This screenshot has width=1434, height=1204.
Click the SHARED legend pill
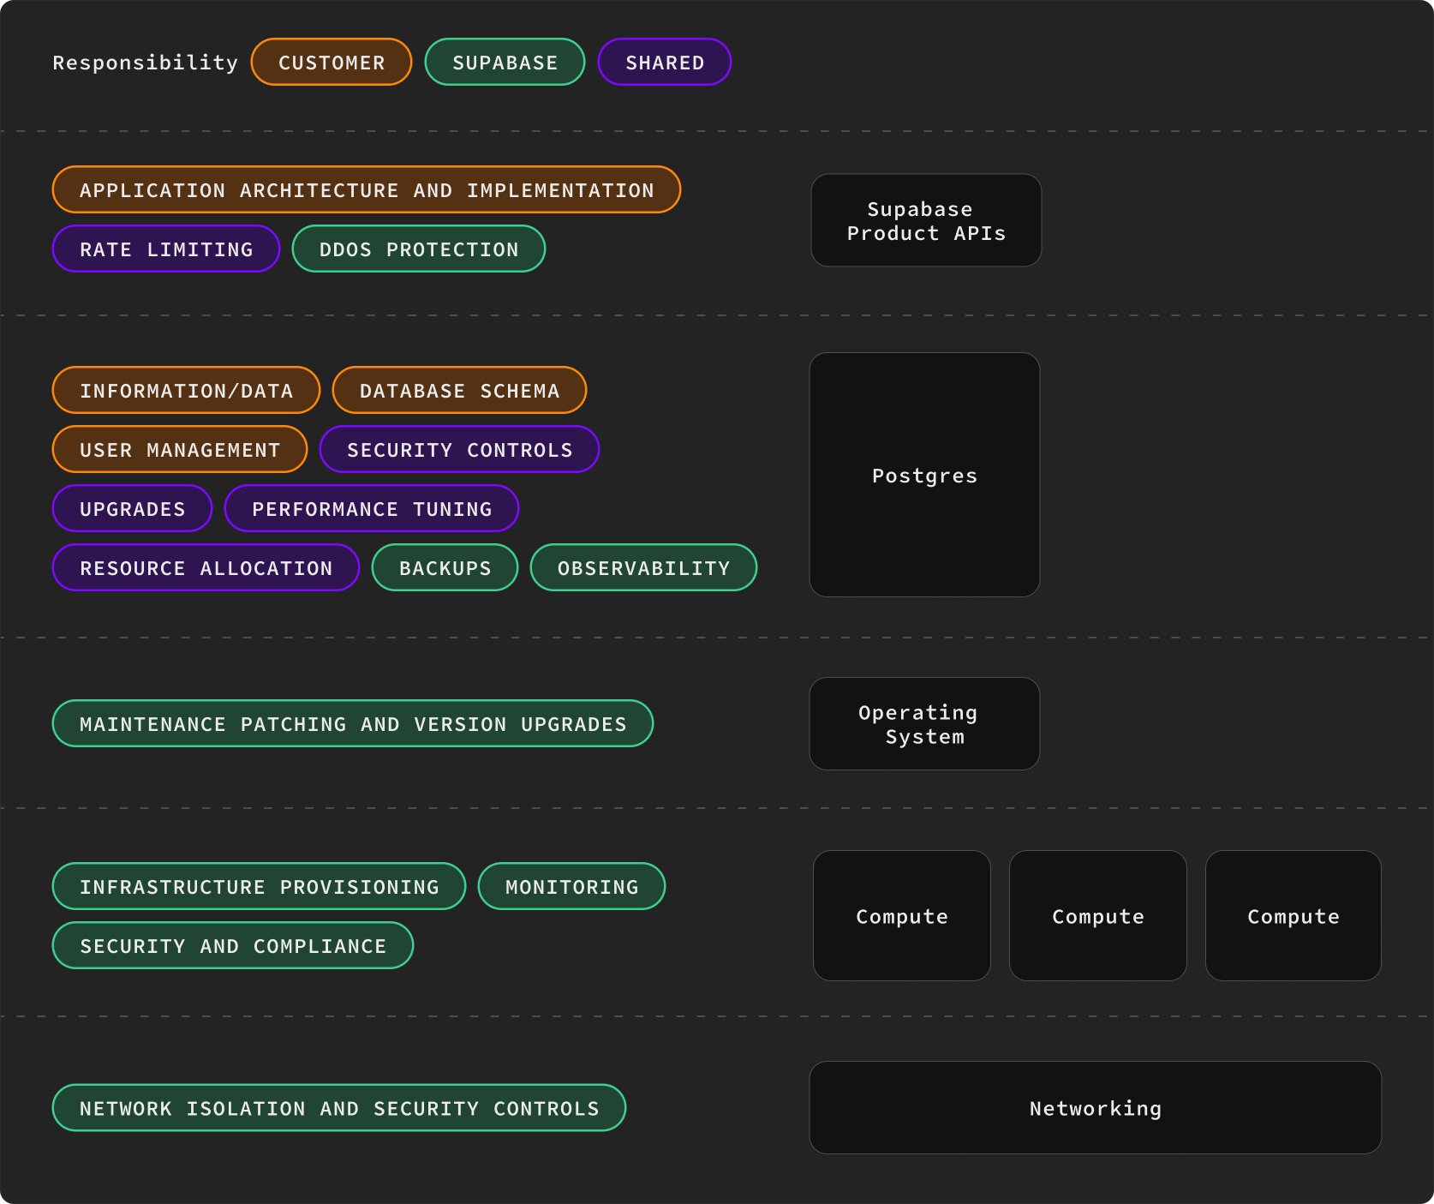pyautogui.click(x=664, y=63)
